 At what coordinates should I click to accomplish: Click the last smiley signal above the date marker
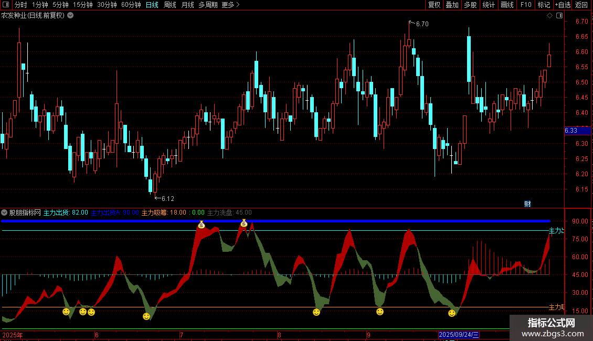[452, 313]
